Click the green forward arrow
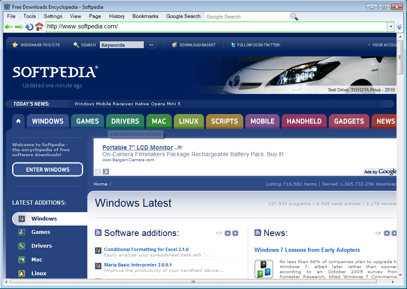Image resolution: width=407 pixels, height=289 pixels. point(19,26)
